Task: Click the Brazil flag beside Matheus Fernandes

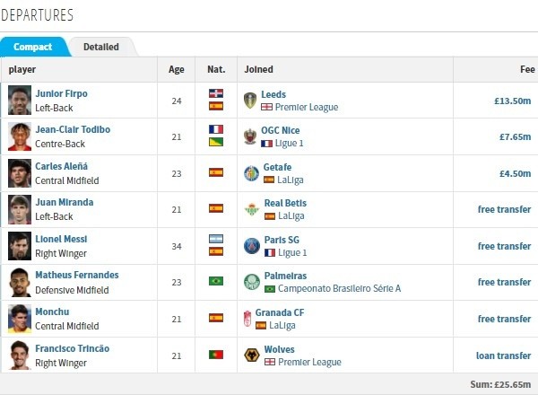Action: click(216, 281)
